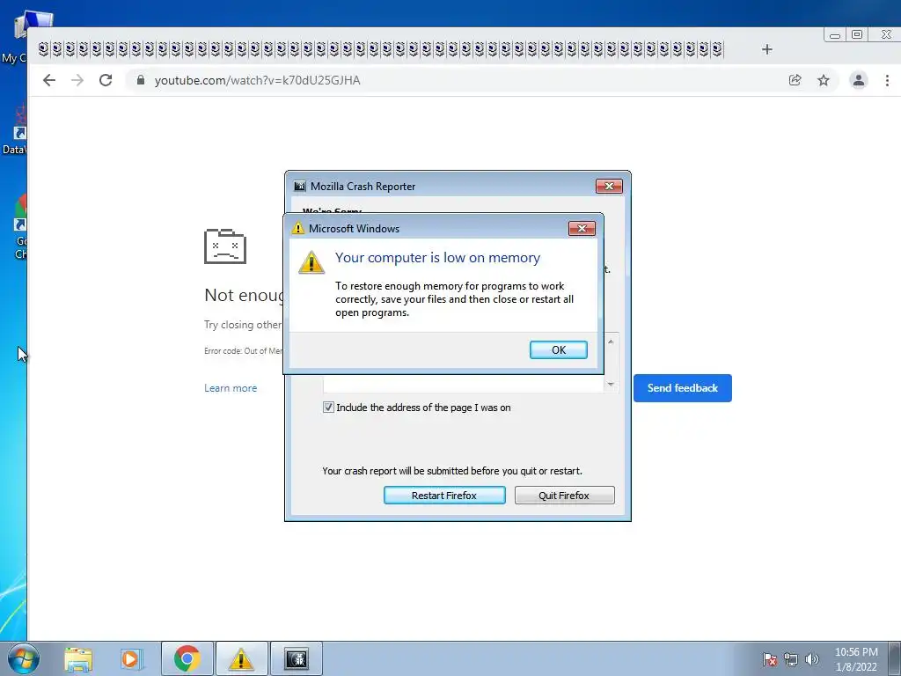Click scroll up arrow in crash comment box
Viewport: 901px width, 676px height.
click(x=611, y=342)
